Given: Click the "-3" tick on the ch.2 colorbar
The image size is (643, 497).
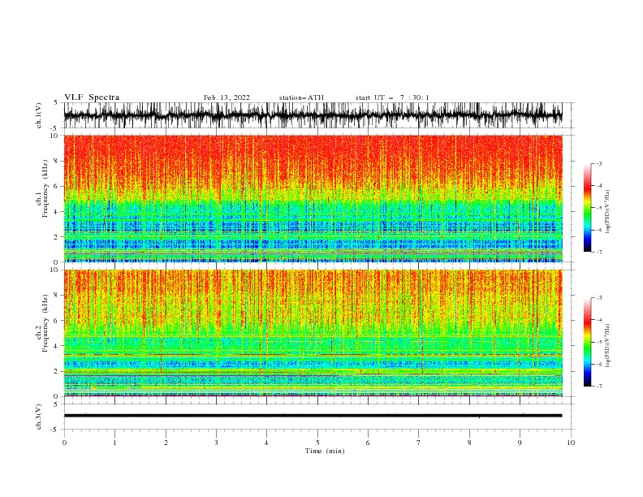Looking at the screenshot, I should click(x=598, y=298).
